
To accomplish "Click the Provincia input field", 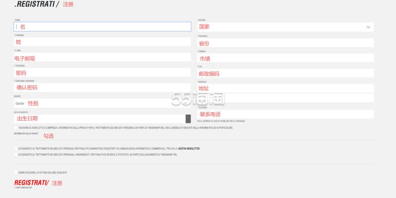I will click(x=285, y=43).
